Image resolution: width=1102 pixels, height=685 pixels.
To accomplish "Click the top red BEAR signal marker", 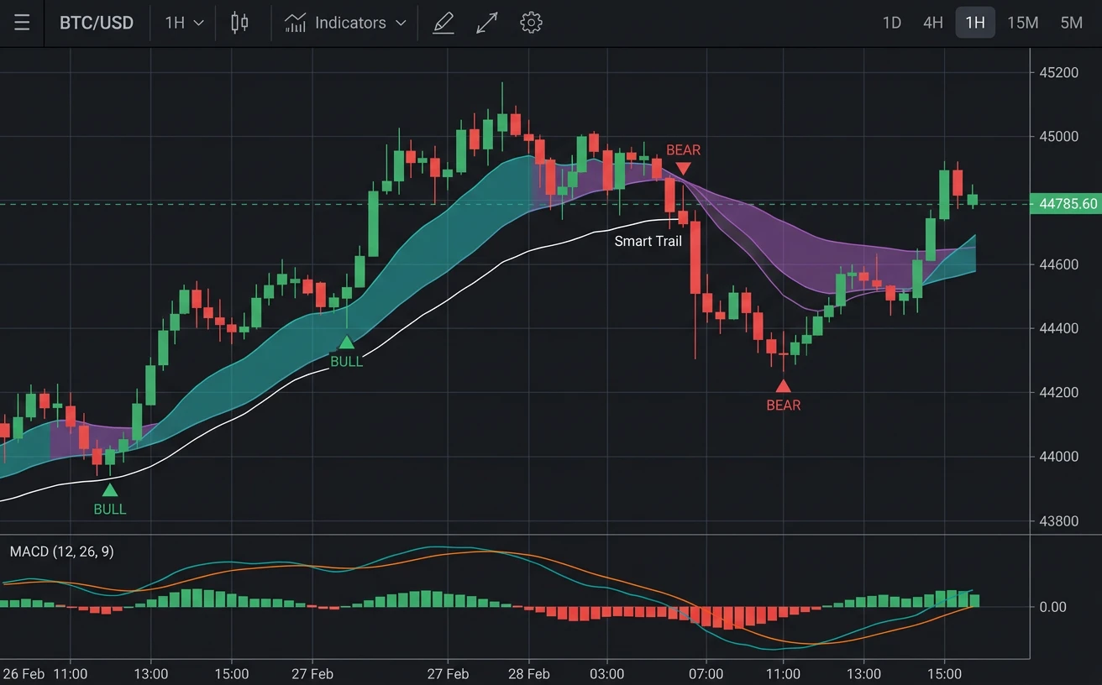I will coord(683,159).
